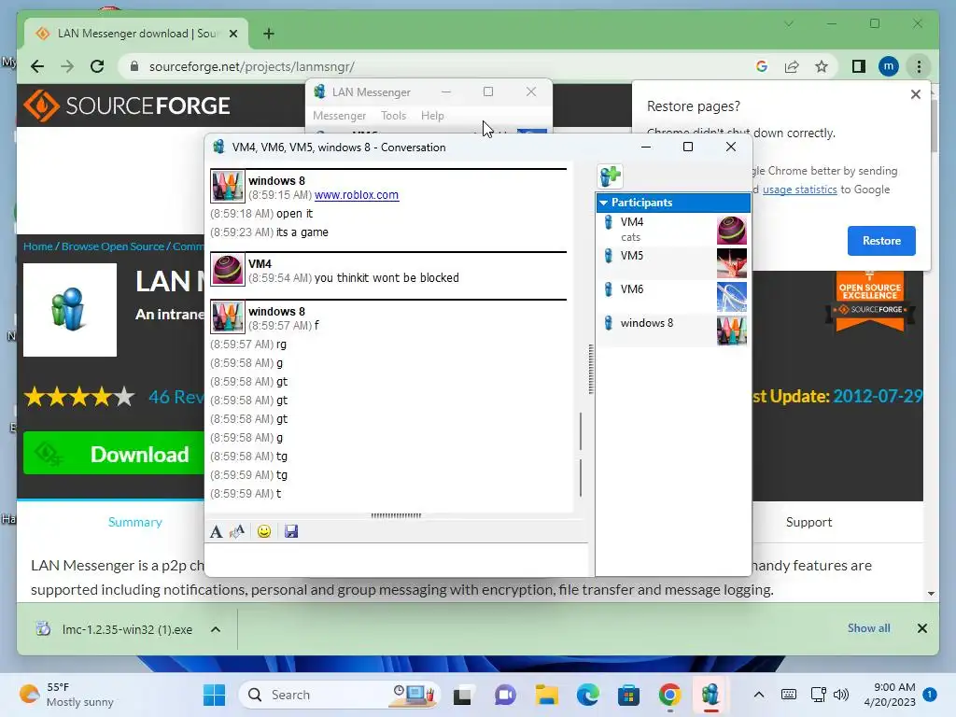
Task: Open the font color picker in chat toolbar
Action: (x=237, y=531)
